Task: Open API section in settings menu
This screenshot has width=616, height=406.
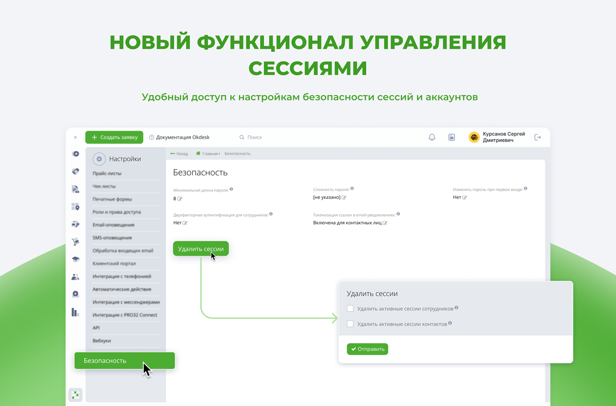Action: pos(96,328)
